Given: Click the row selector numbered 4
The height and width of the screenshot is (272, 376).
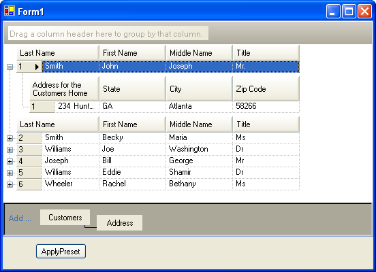Looking at the screenshot, I should 29,161.
